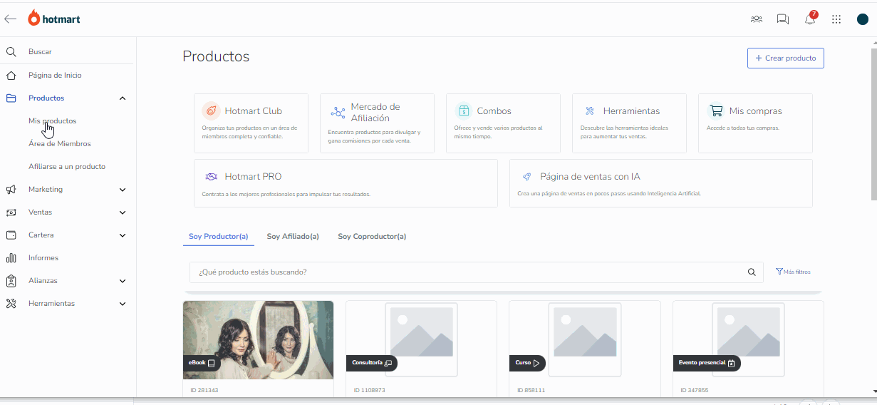Click the Combos card icon
877x405 pixels.
[463, 111]
